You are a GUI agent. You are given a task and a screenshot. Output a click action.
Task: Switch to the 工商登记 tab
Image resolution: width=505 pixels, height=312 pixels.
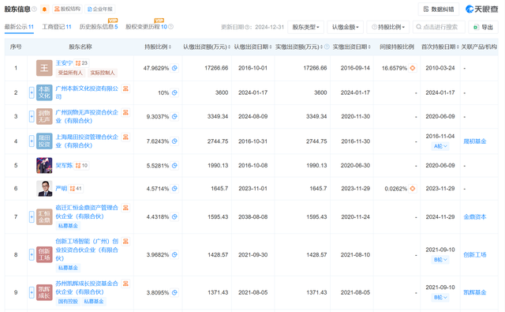click(x=57, y=27)
